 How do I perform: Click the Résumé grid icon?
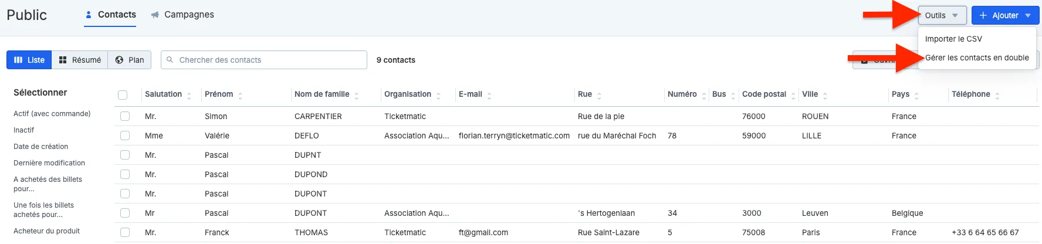point(63,60)
